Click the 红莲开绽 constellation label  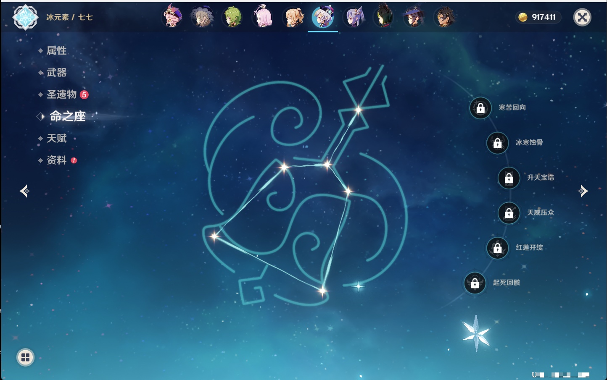(x=529, y=247)
